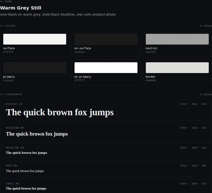Viewport: 212px width, 193px height.
Task: Click the DISPLAY-LG label
Action: tap(14, 104)
